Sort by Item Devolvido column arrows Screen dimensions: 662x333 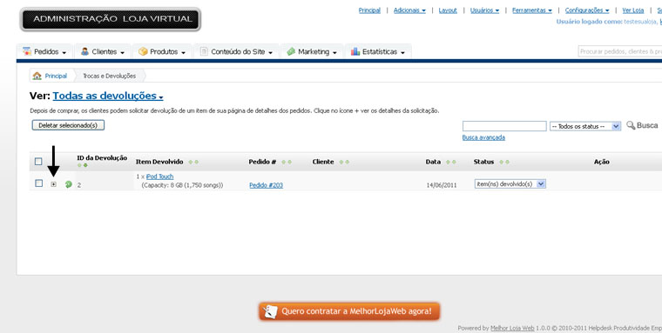193,162
